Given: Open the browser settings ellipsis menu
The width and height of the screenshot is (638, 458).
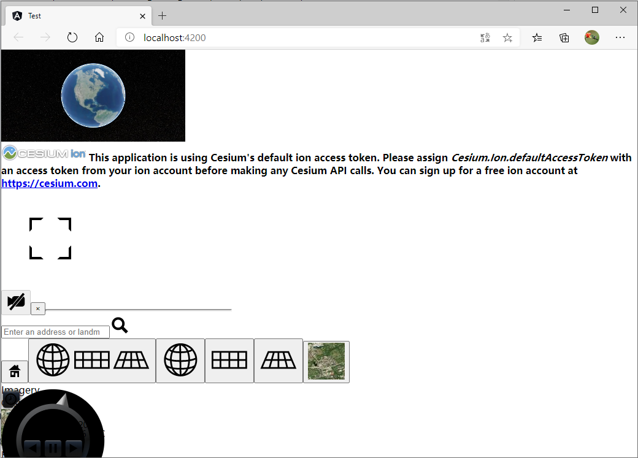Looking at the screenshot, I should (620, 37).
